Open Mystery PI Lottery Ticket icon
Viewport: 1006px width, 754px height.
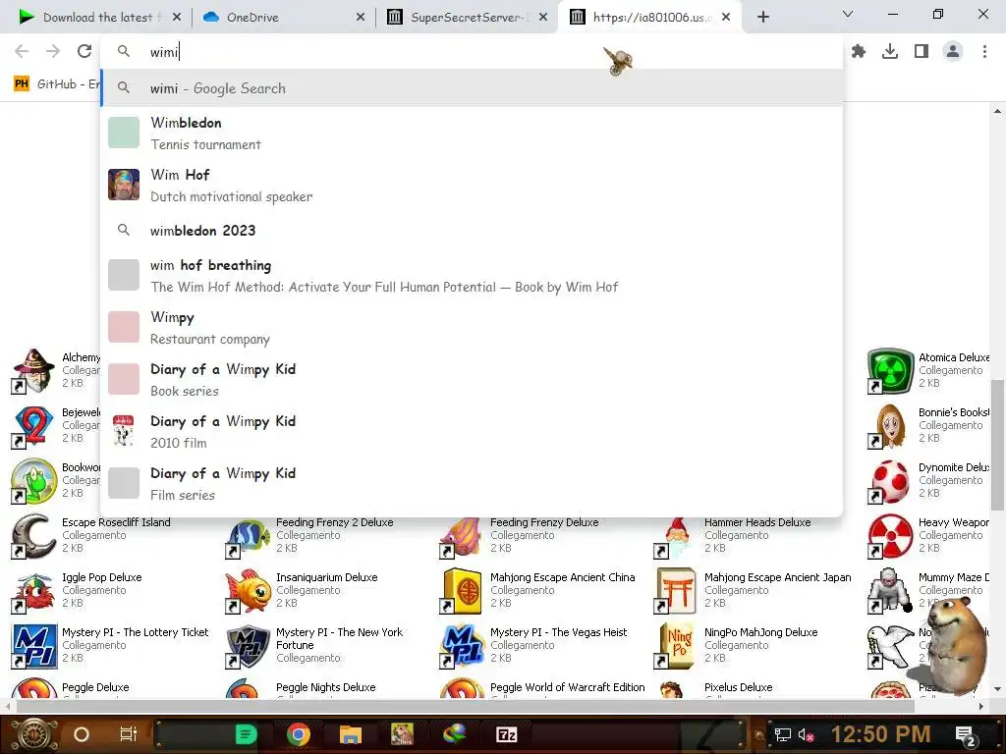point(33,646)
